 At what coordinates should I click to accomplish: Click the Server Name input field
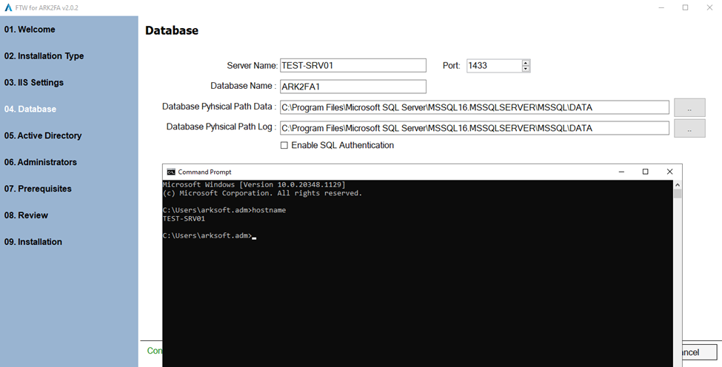[x=352, y=66]
